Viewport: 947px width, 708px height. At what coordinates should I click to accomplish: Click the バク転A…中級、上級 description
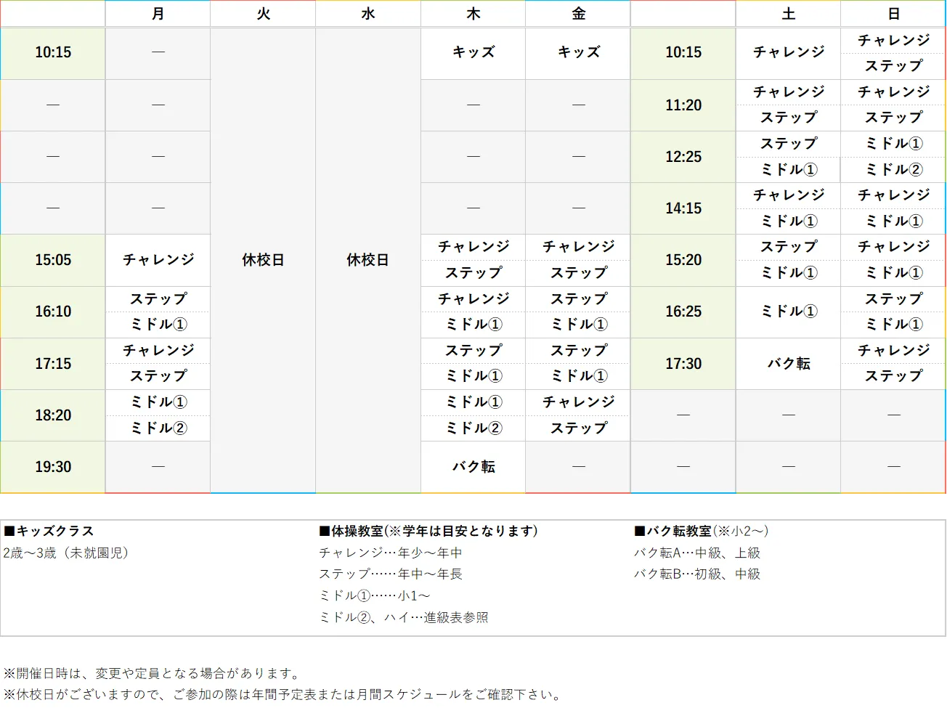[x=699, y=553]
